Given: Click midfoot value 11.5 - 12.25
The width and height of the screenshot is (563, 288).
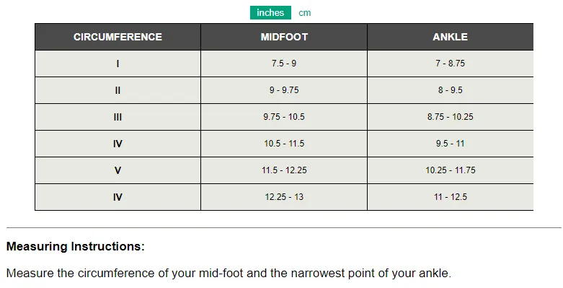Looking at the screenshot, I should 284,170.
